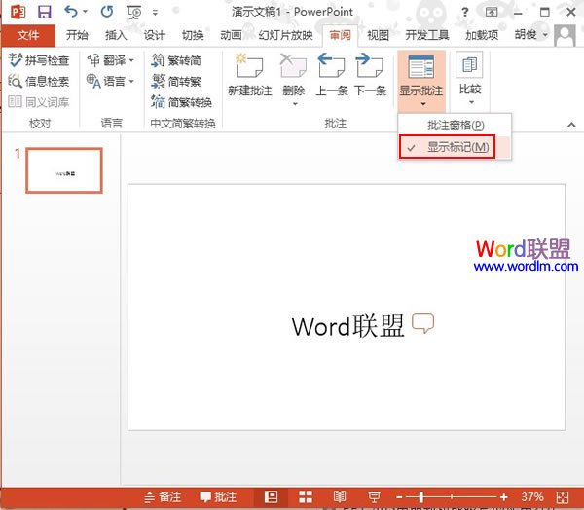Click the 显示批注 show comments icon
Screen dimensions: 584x510
click(420, 67)
